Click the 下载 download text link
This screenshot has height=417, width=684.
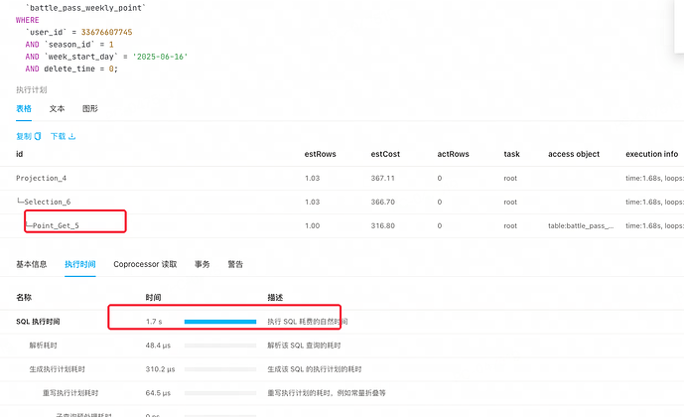tap(58, 136)
